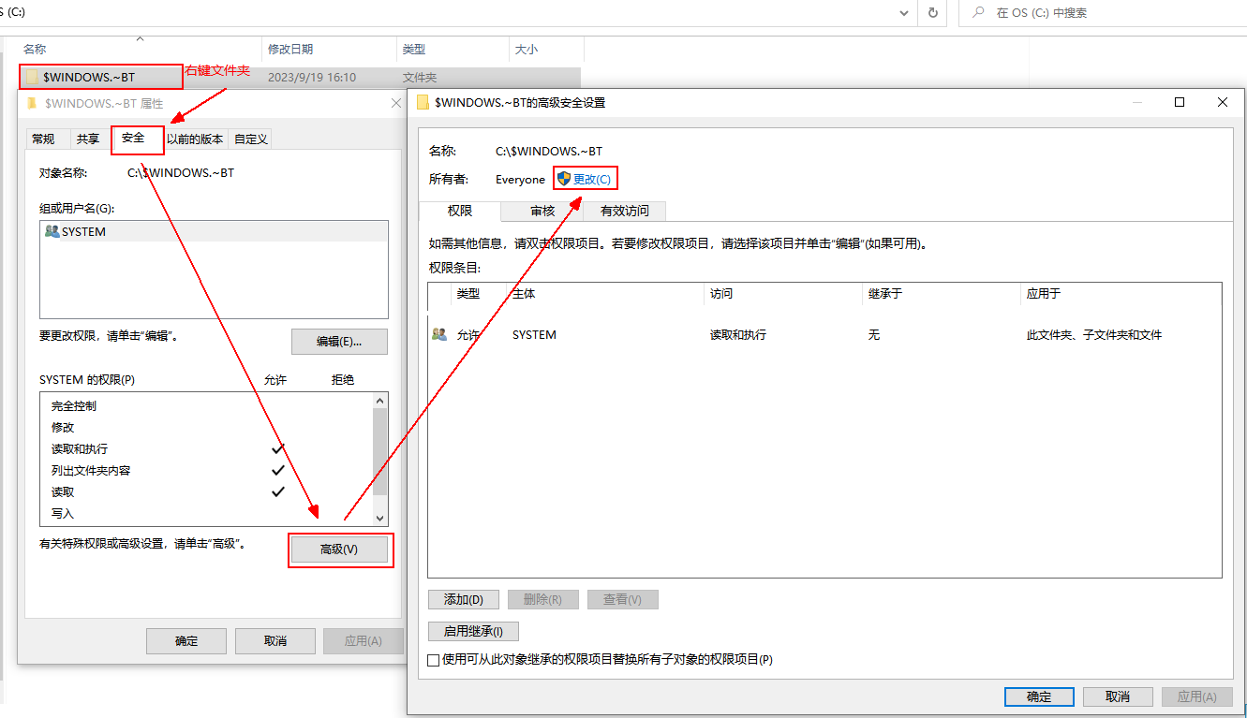
Task: Enable 使用可从此对象继承的权限项目替换 checkbox
Action: pos(433,660)
